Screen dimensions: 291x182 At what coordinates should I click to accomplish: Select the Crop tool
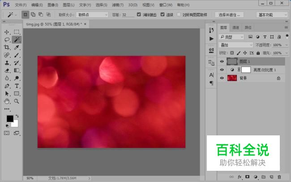click(x=7, y=47)
